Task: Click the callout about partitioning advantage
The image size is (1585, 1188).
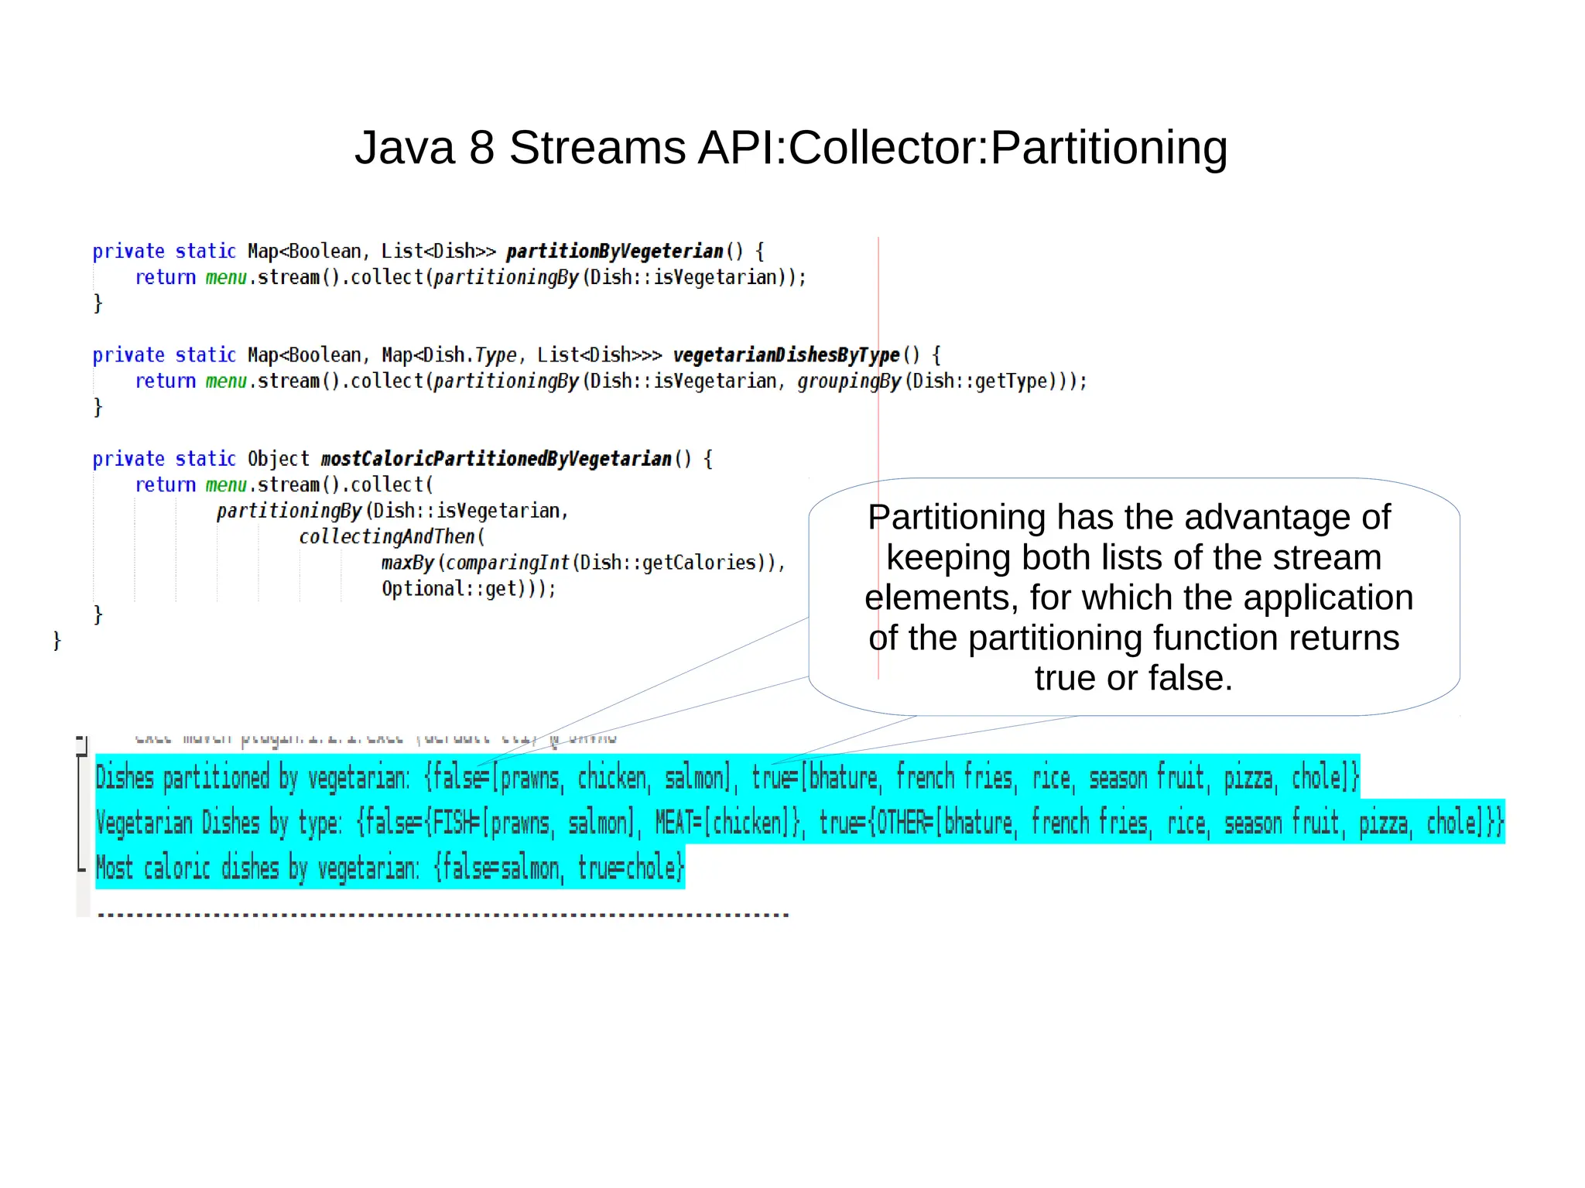Action: pos(1134,597)
